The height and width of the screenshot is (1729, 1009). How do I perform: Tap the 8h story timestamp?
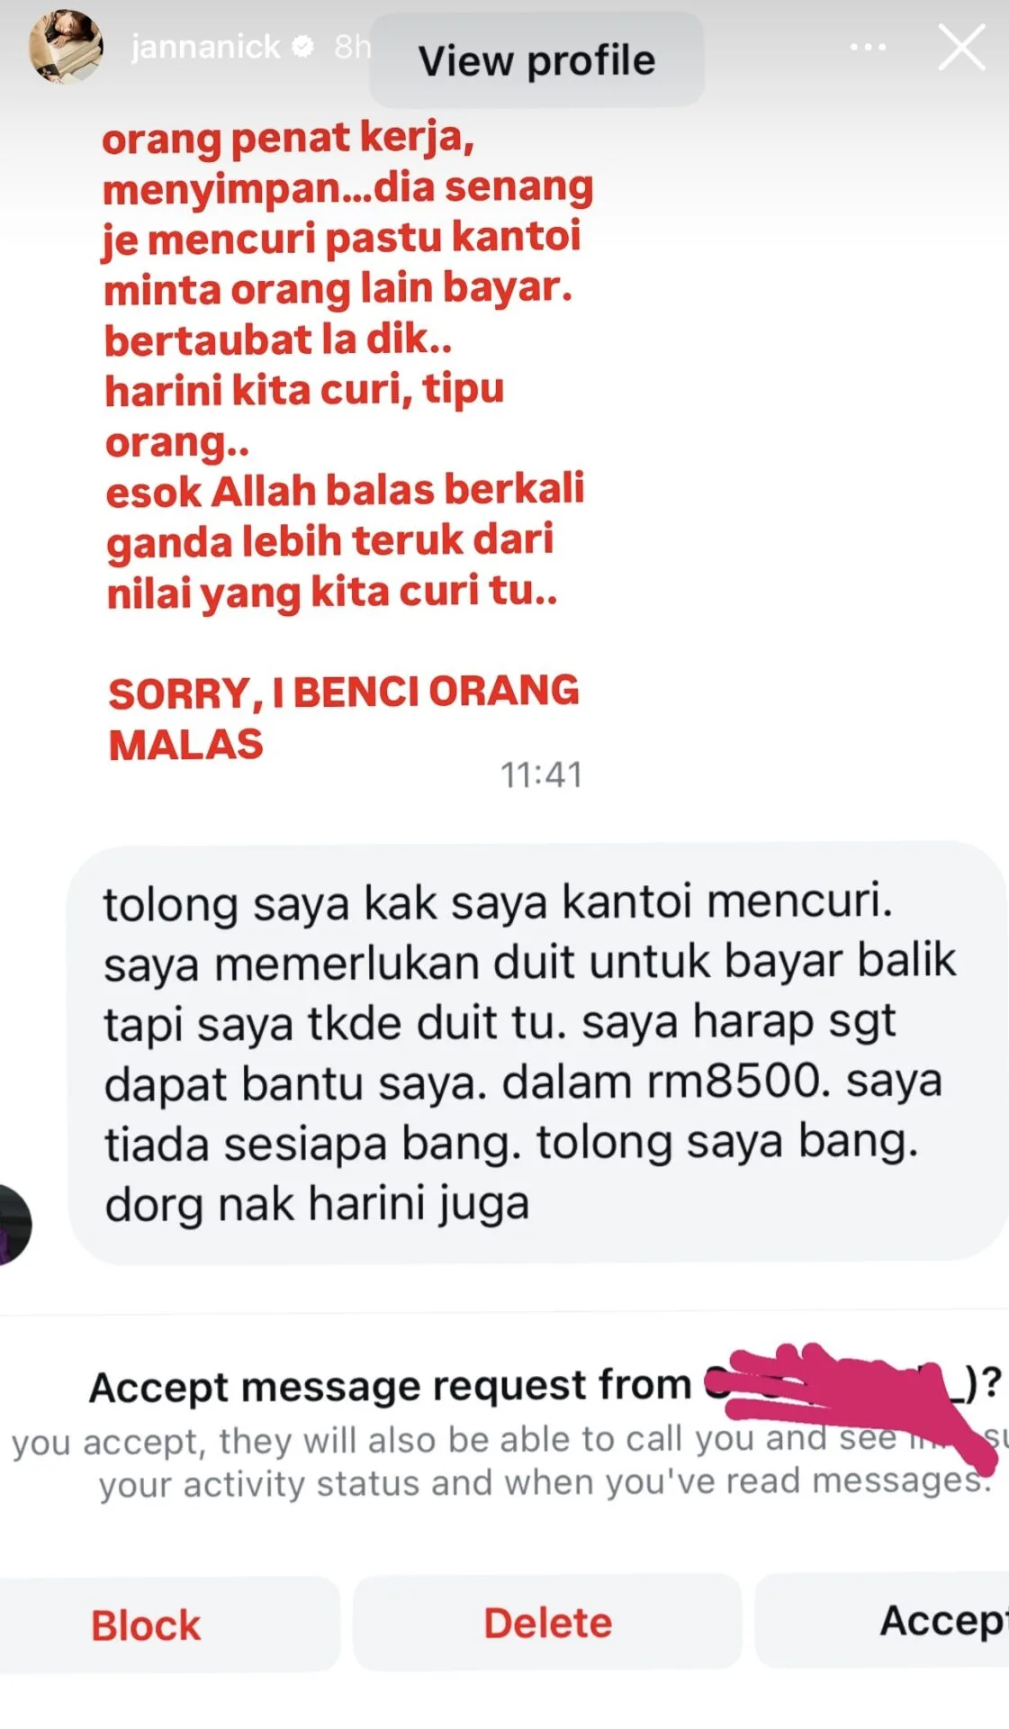(x=352, y=46)
